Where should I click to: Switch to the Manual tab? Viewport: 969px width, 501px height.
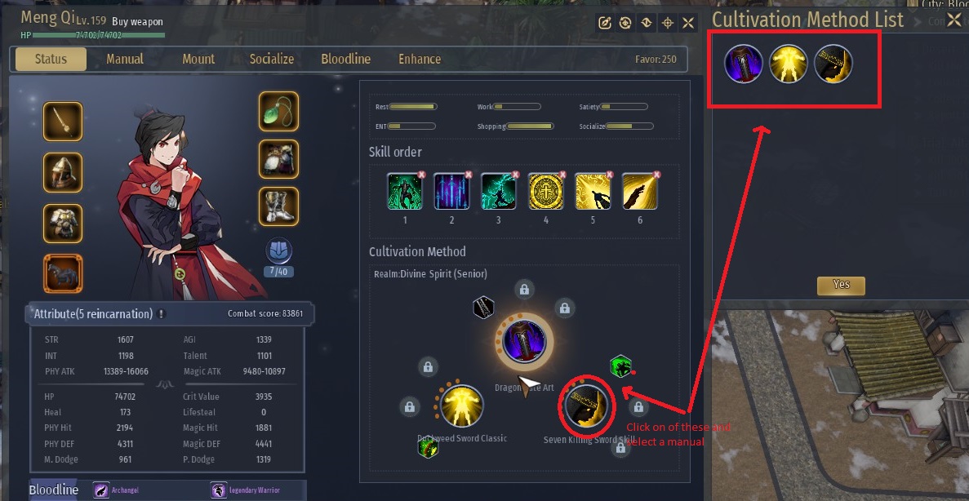point(125,60)
